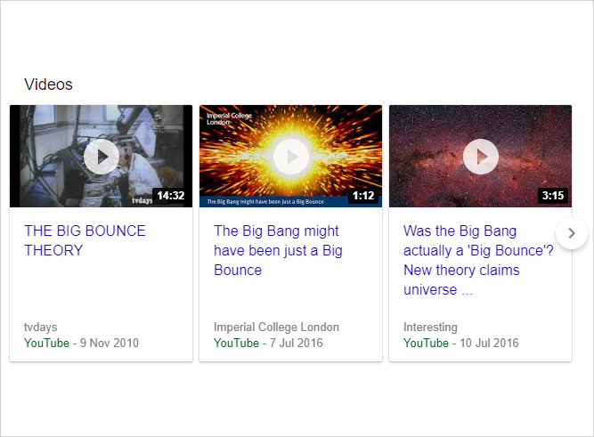This screenshot has width=594, height=437.
Task: Click the 14:32 duration badge
Action: click(171, 196)
